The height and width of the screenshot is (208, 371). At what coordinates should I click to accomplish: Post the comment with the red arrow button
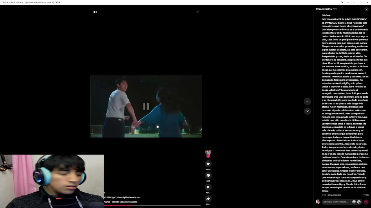(x=366, y=202)
